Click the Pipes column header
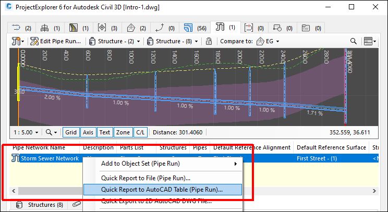 [x=200, y=147]
